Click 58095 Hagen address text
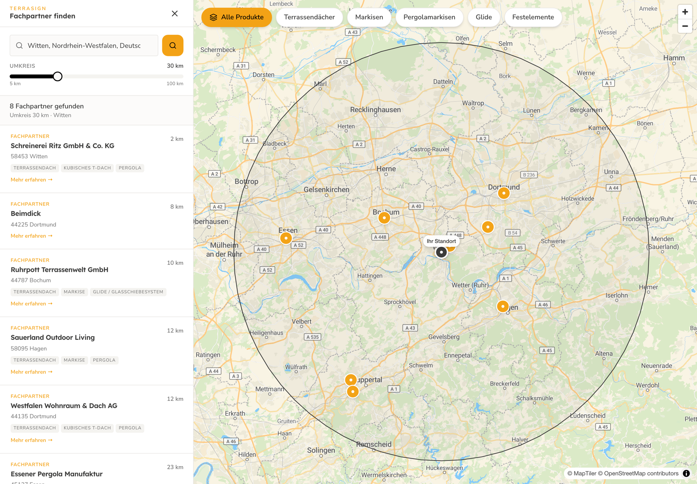697x484 pixels. (x=29, y=349)
